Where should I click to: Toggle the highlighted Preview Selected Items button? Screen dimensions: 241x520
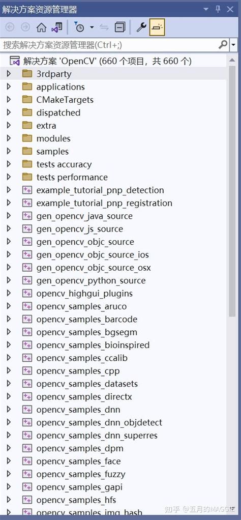157,27
